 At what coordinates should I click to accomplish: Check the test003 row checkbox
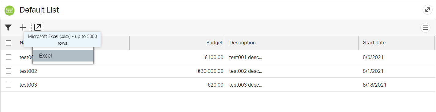tap(9, 85)
